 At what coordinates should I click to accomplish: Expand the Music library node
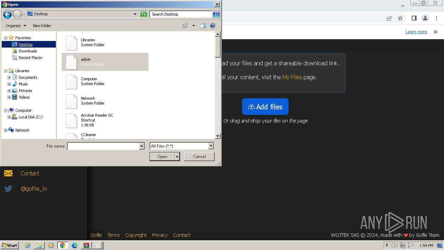coord(9,84)
